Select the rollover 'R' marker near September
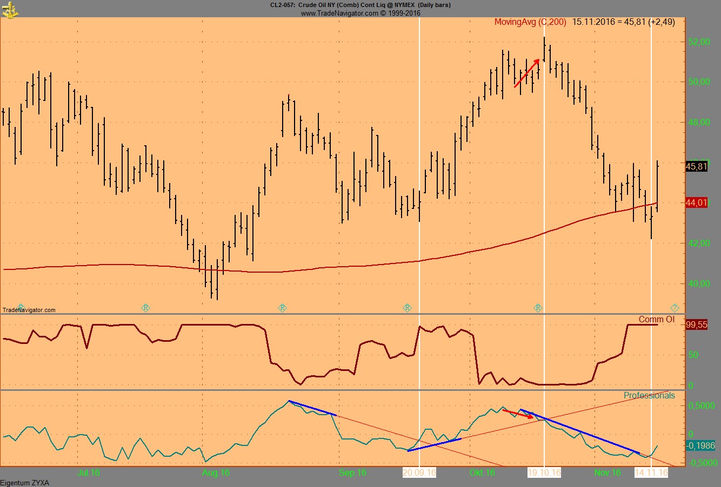 (x=407, y=307)
